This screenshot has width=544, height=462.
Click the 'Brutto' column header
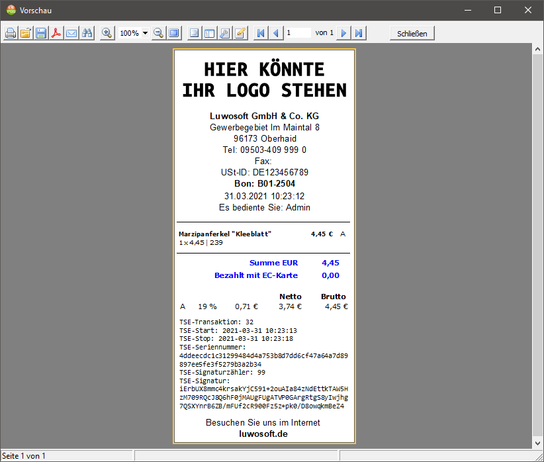coord(334,297)
